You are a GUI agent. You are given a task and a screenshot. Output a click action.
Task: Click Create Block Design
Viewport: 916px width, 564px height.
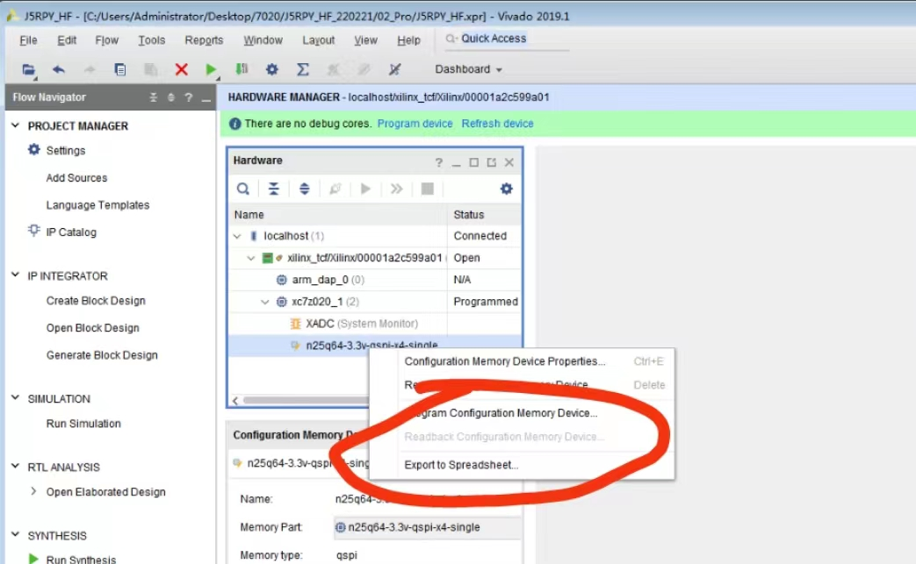[96, 301]
